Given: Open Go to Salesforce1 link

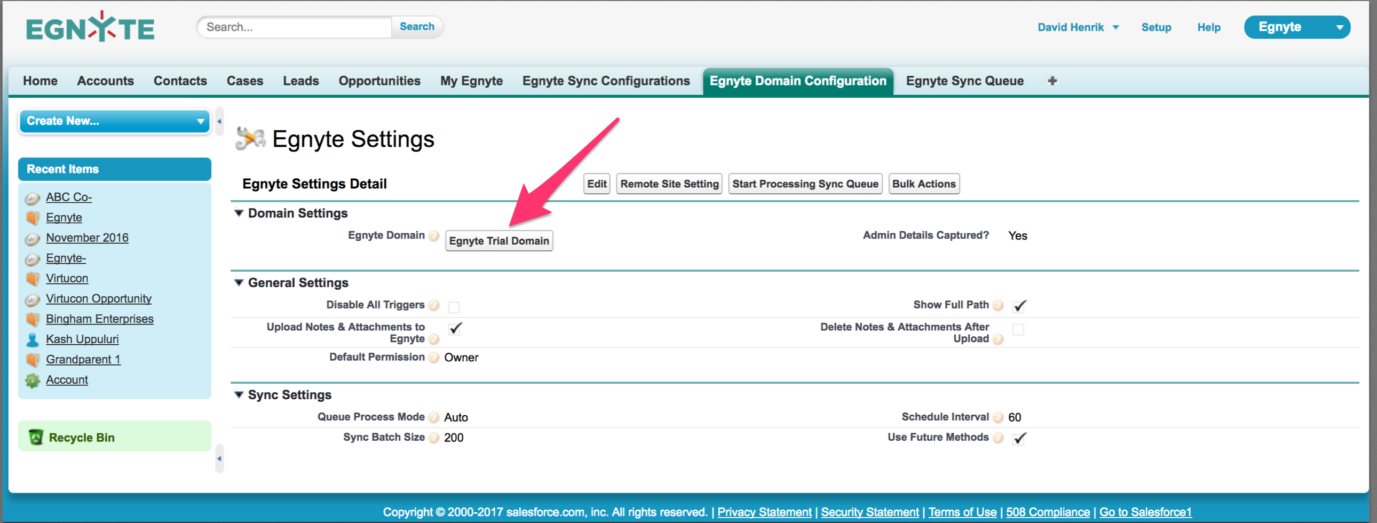Looking at the screenshot, I should point(1145,512).
